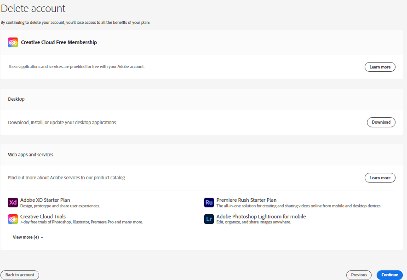Click the Lightroom for mobile icon

(209, 219)
